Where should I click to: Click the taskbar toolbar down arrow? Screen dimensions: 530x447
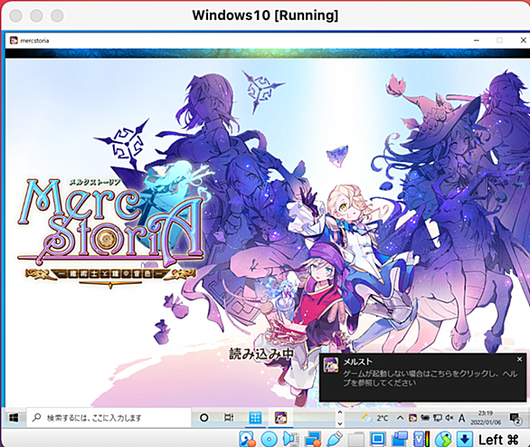pos(340,423)
